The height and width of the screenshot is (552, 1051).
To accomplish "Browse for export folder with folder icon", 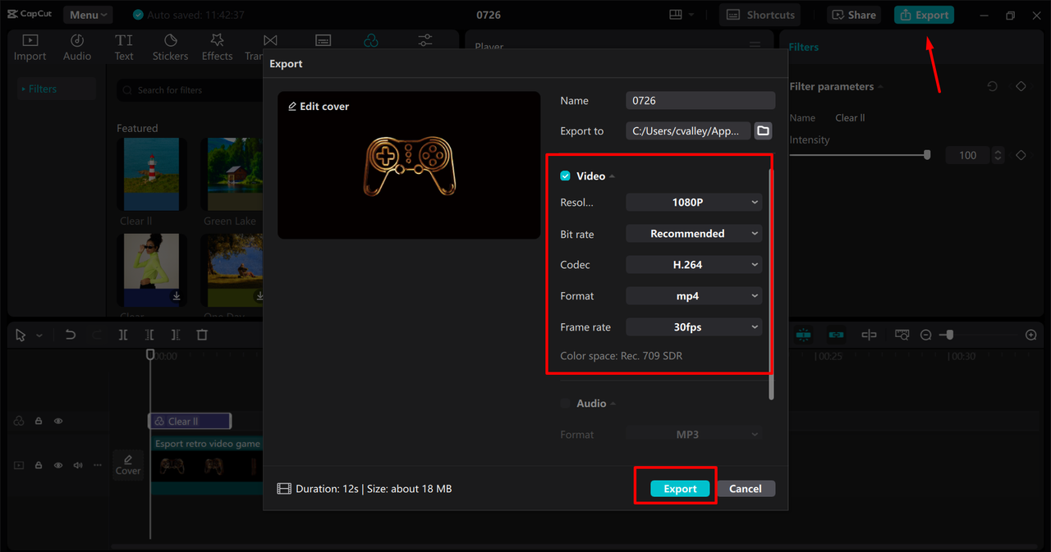I will (x=763, y=130).
